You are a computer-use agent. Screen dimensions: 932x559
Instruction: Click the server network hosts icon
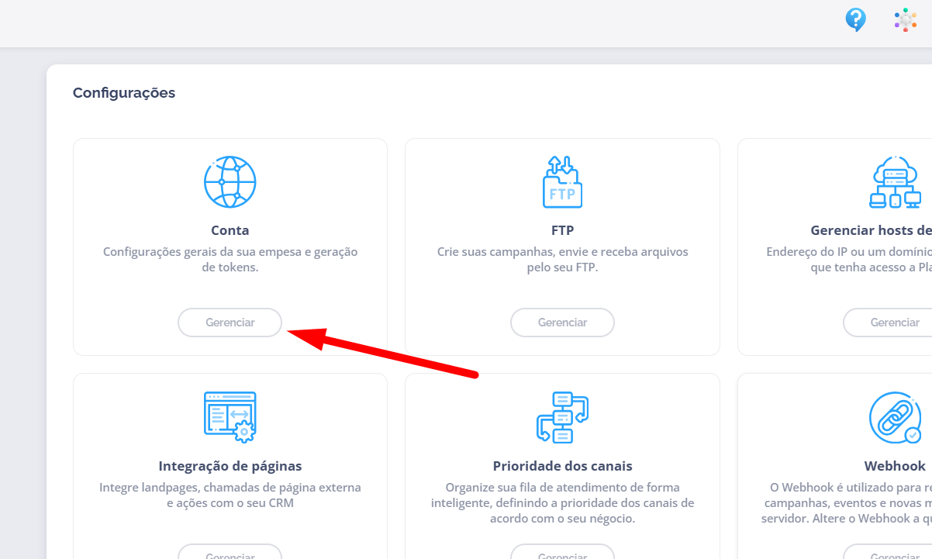(895, 182)
